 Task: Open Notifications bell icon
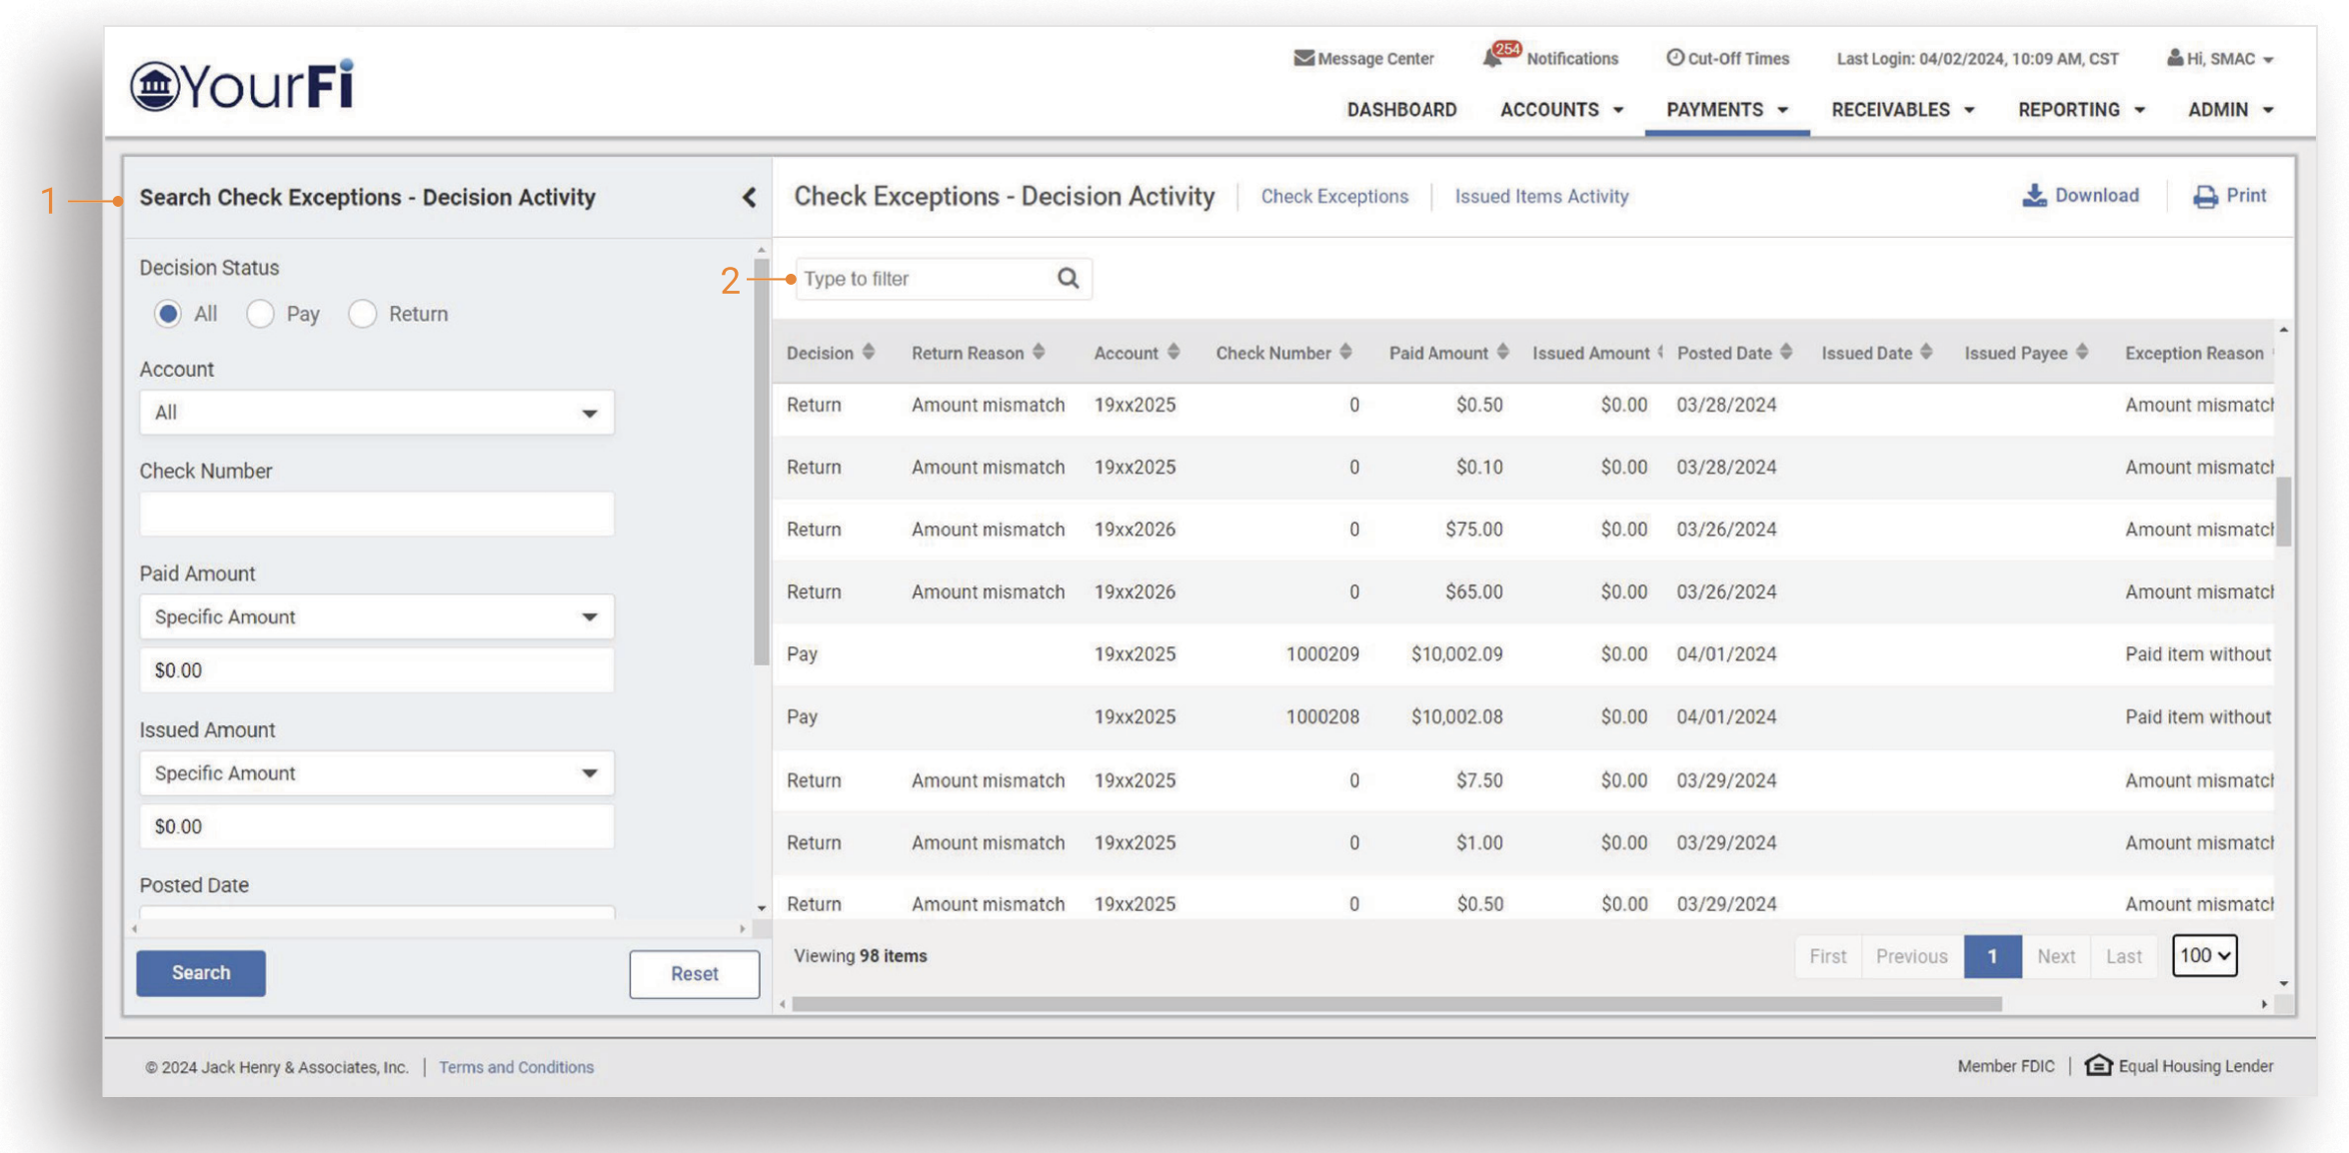(x=1492, y=58)
